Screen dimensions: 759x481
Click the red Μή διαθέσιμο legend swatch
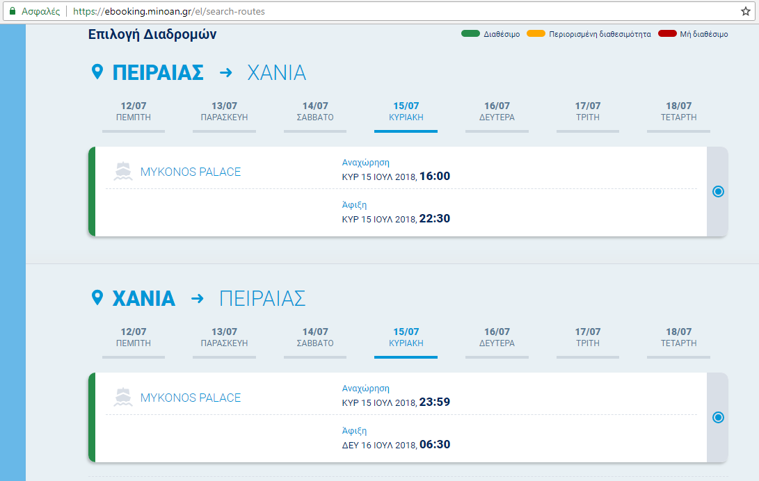[x=667, y=33]
